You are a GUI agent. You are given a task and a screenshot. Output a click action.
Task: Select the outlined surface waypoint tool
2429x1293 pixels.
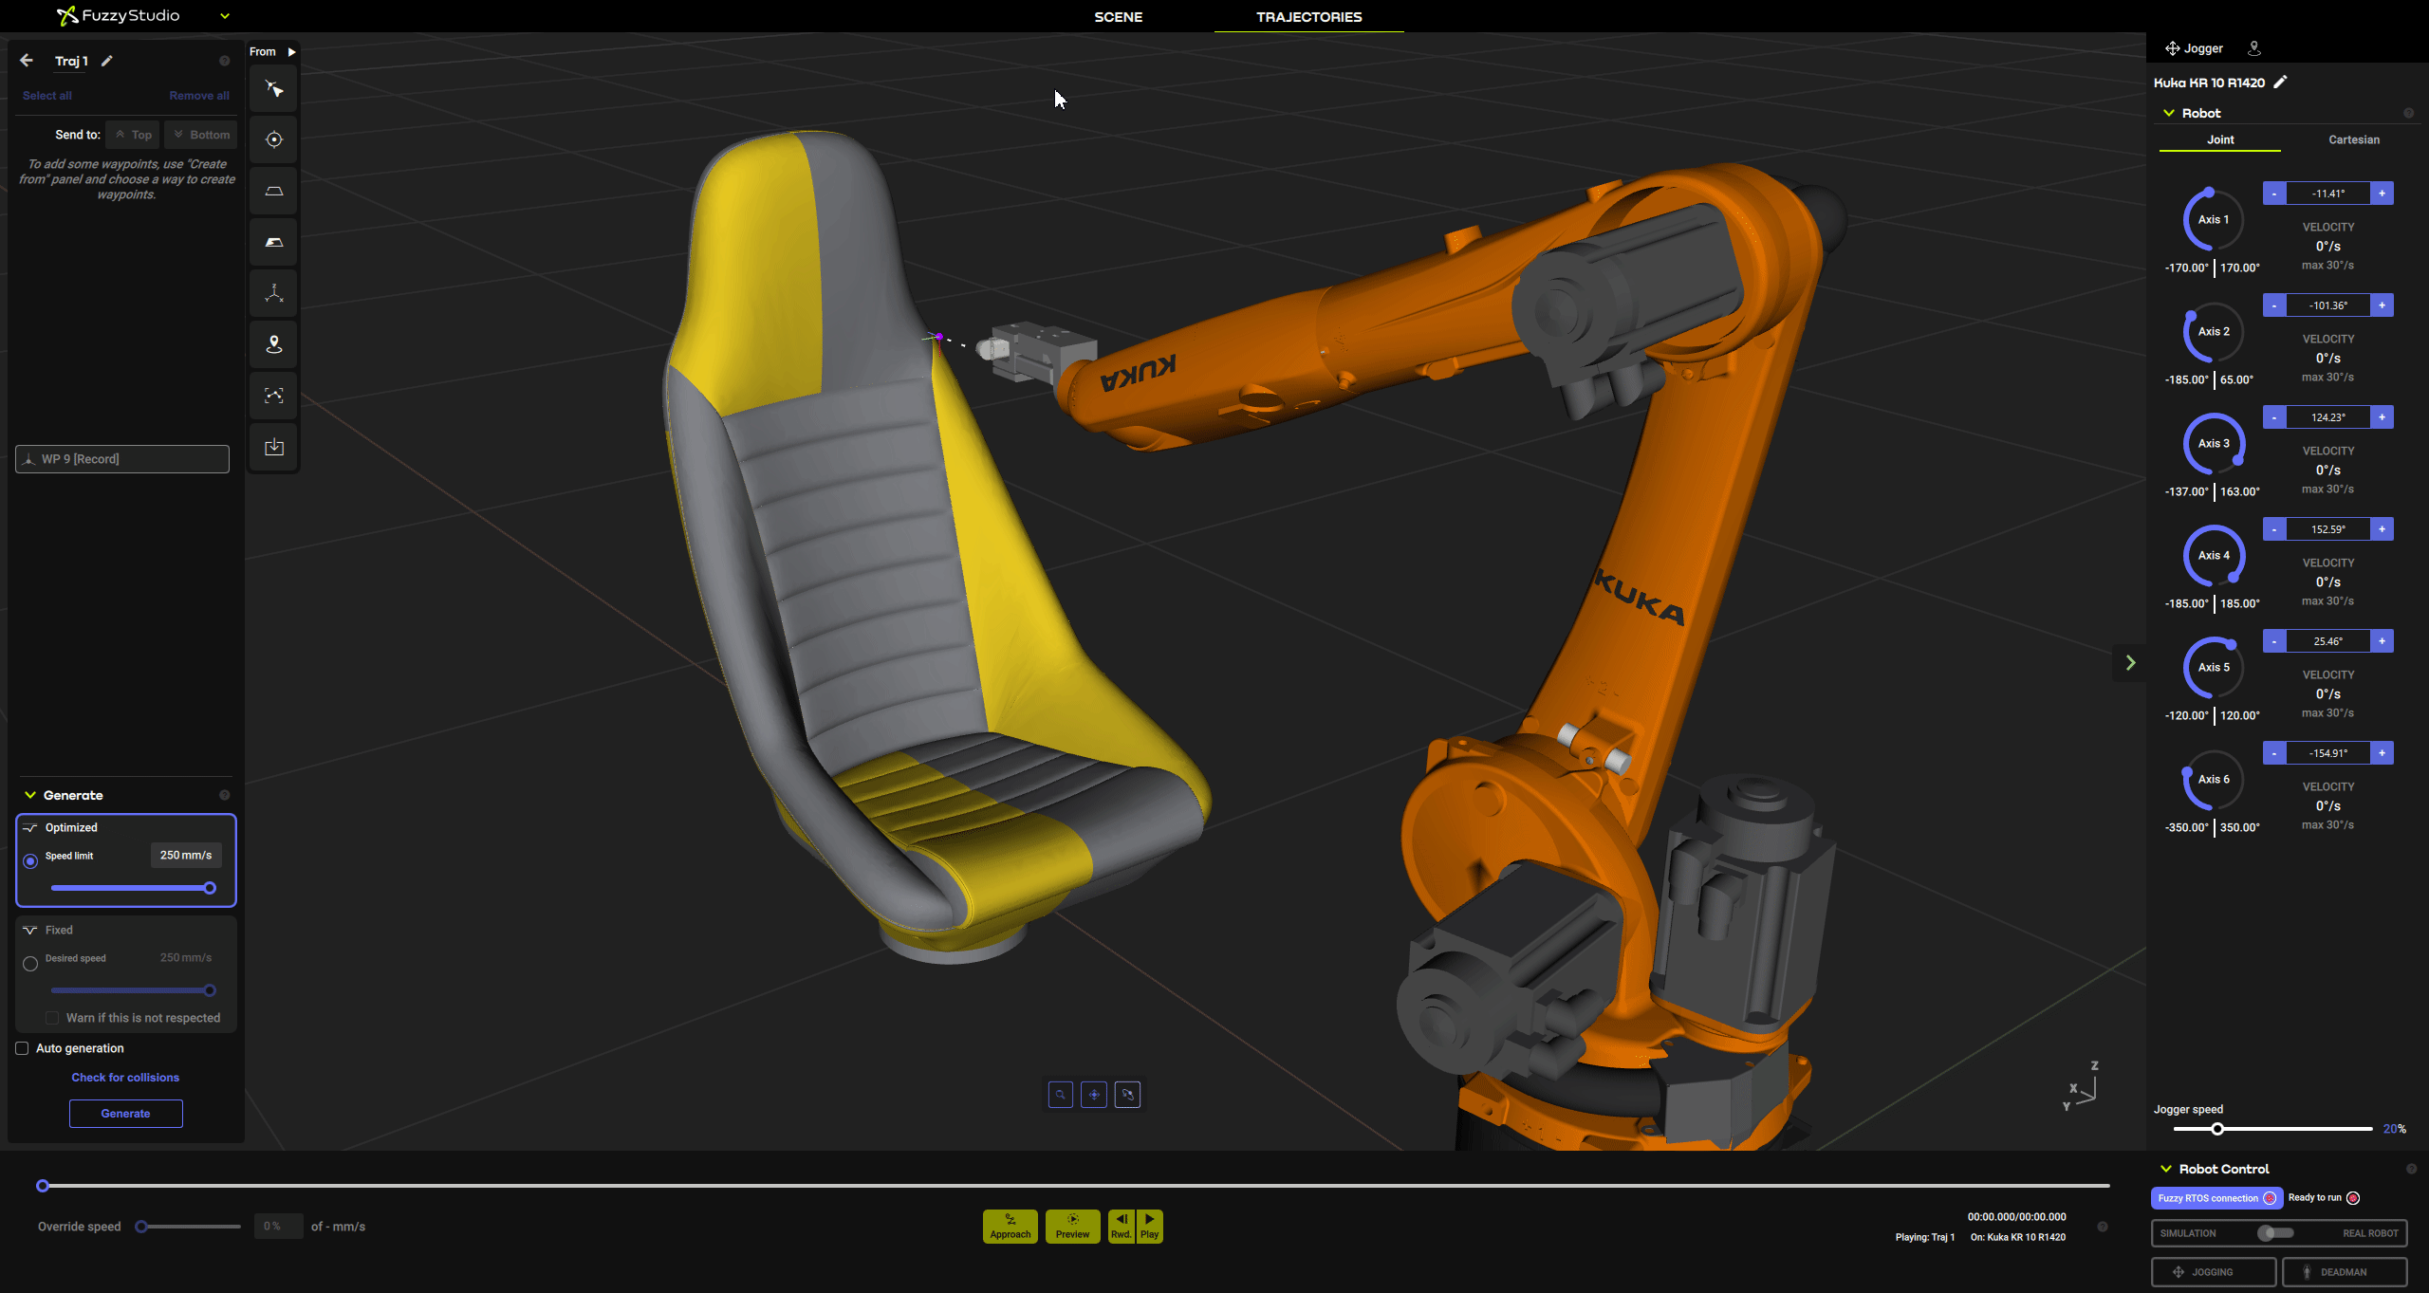click(274, 191)
